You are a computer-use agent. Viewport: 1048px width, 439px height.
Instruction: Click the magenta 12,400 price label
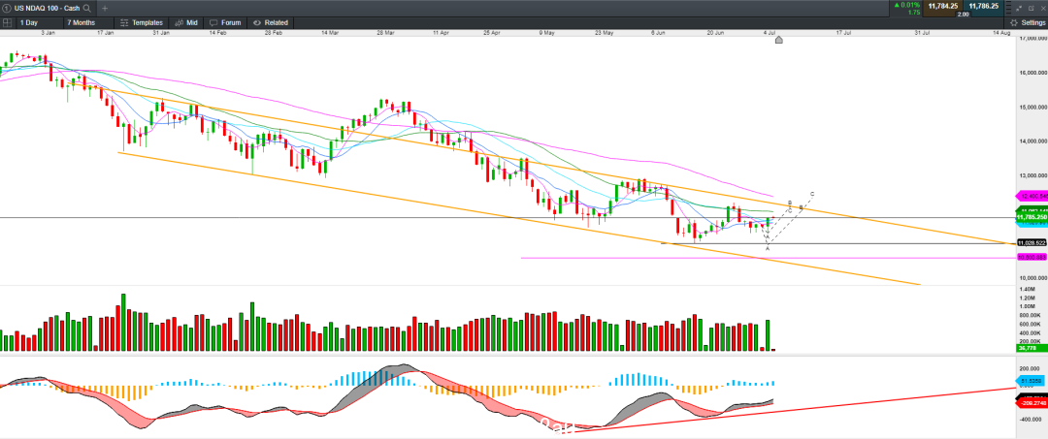(1032, 196)
